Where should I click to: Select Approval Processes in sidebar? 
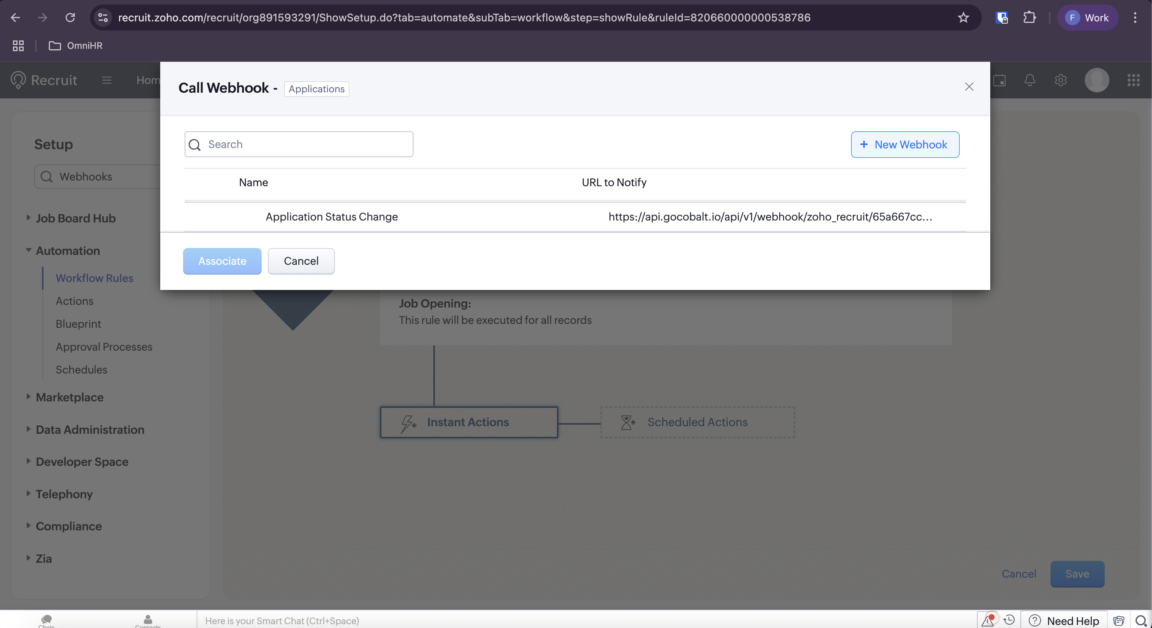point(104,347)
